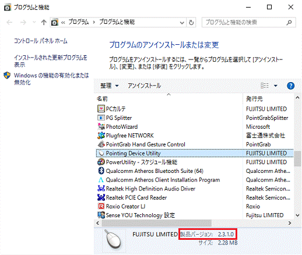Viewport: 302px width, 255px height.
Task: Click the プログラム breadcrumb segment
Action: click(79, 22)
